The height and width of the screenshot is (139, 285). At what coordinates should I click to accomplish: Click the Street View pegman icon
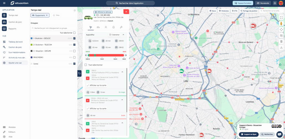pyautogui.click(x=281, y=24)
